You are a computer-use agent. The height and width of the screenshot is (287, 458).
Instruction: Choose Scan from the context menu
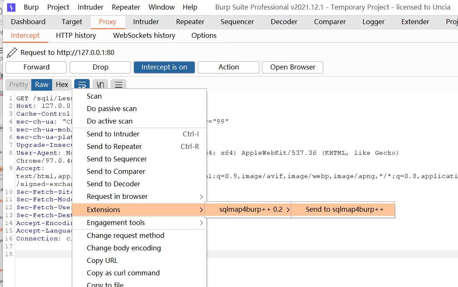139,96
